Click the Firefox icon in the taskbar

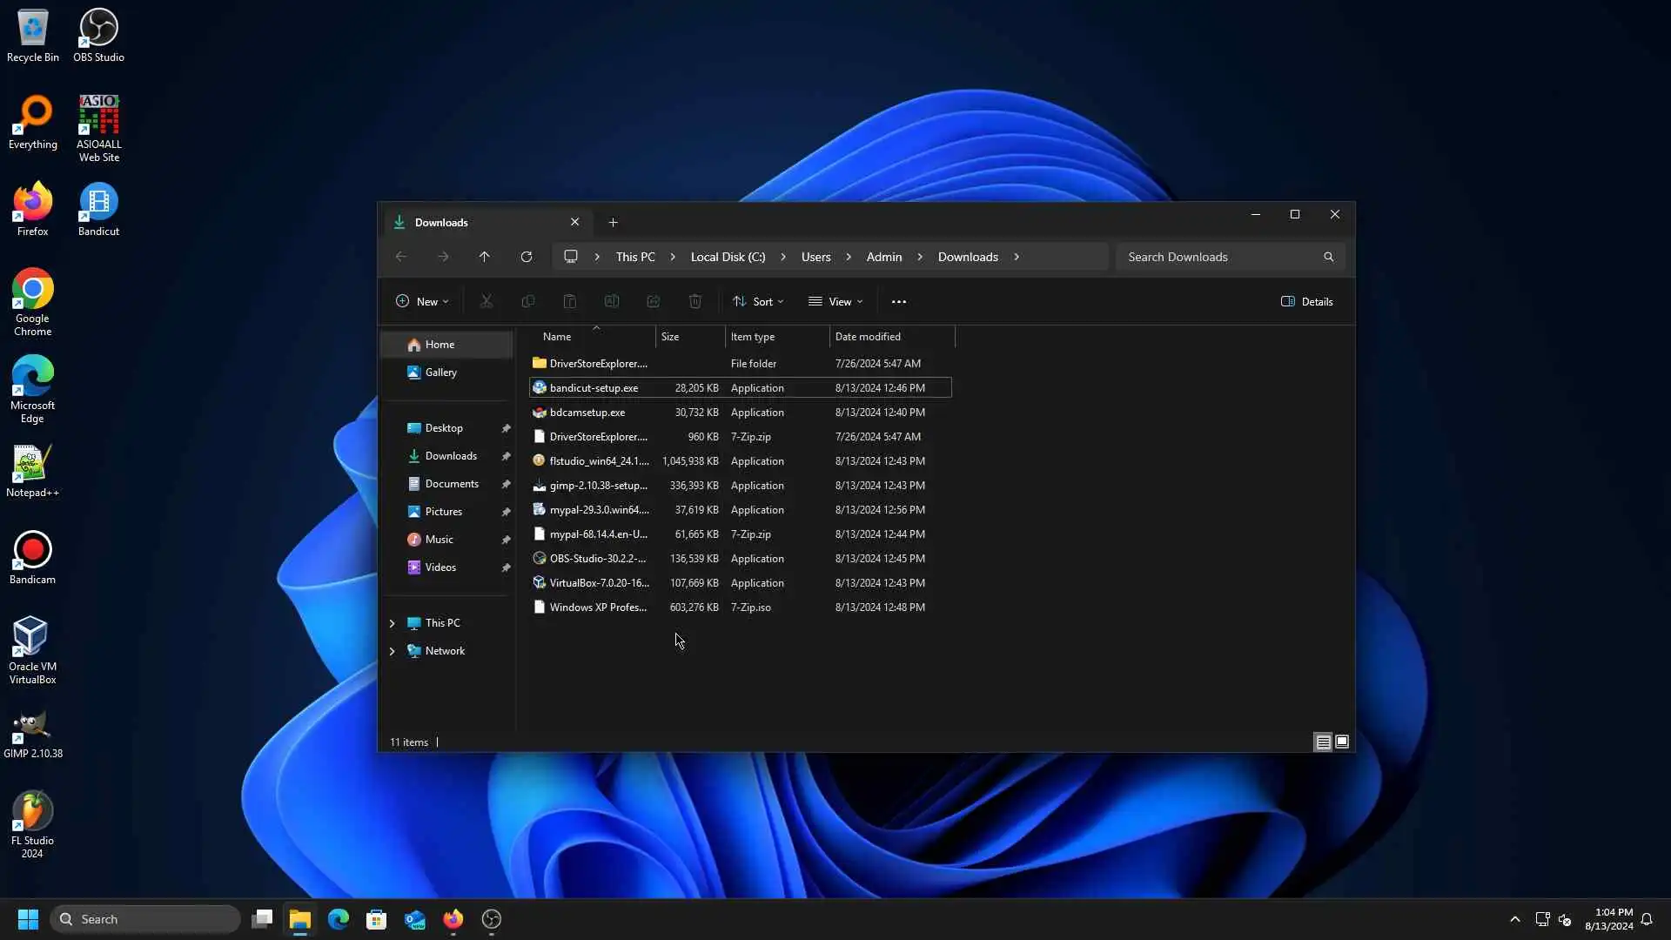coord(453,919)
